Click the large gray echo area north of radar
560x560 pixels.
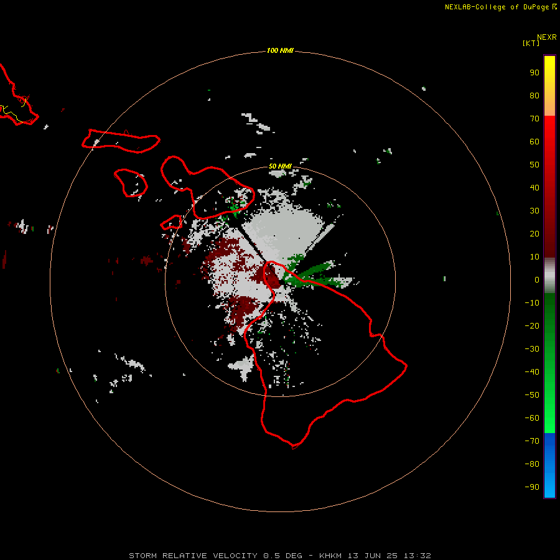[283, 233]
